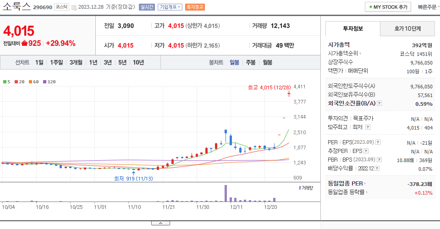Viewport: 440px width, 229px height.
Task: Click the stock code 290690
Action: point(43,7)
